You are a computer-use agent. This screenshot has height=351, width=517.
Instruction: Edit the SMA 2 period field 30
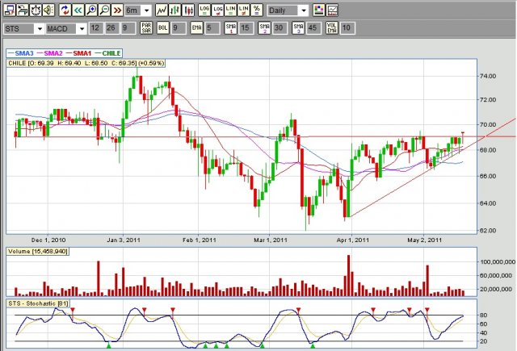280,28
